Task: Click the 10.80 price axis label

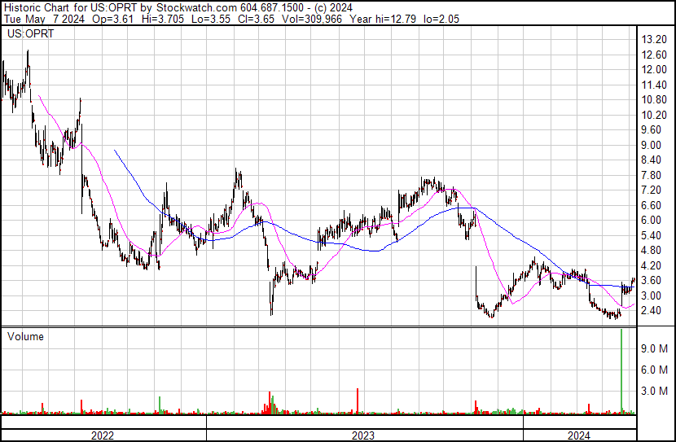Action: [x=655, y=100]
